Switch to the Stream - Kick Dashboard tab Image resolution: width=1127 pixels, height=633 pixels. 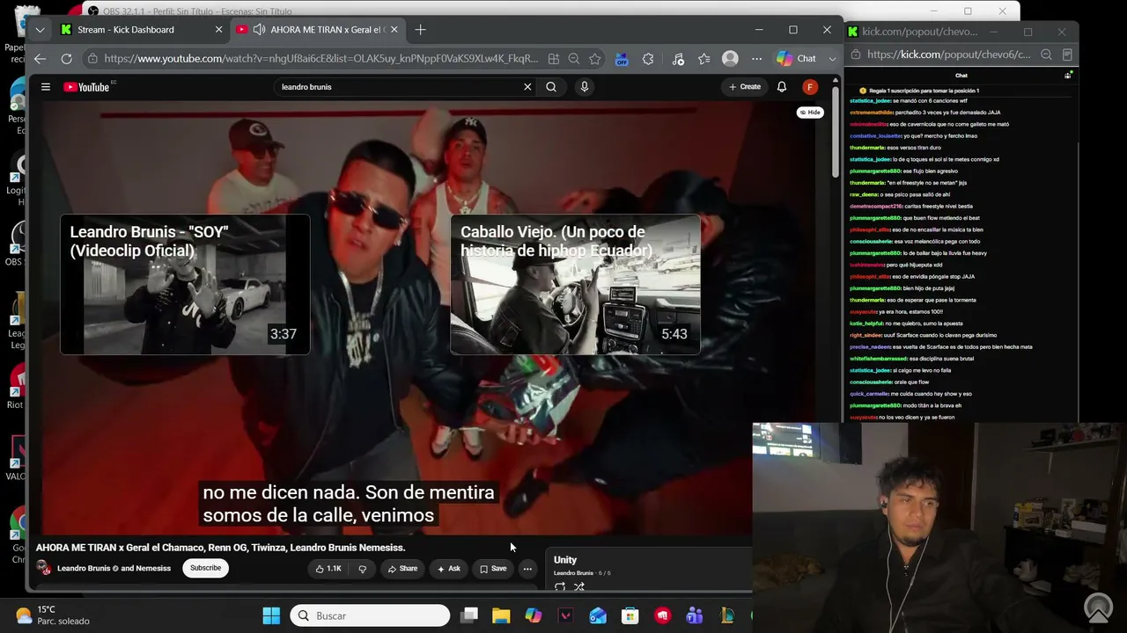pos(141,30)
